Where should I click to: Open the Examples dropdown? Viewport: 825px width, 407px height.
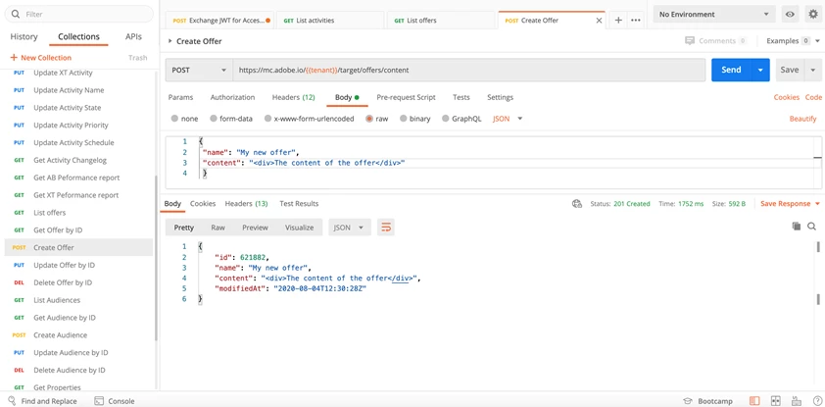[x=794, y=40]
